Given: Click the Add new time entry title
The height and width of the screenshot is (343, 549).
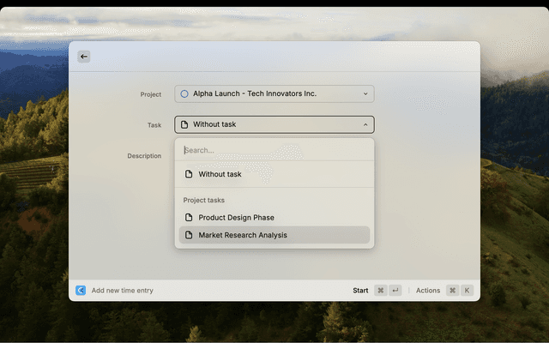Looking at the screenshot, I should (x=123, y=291).
